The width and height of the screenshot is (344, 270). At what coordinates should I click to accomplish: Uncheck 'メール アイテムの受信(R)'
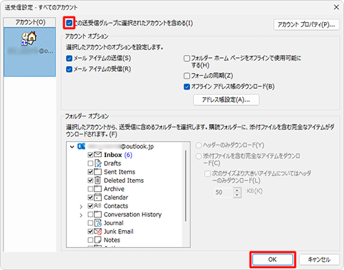[69, 69]
